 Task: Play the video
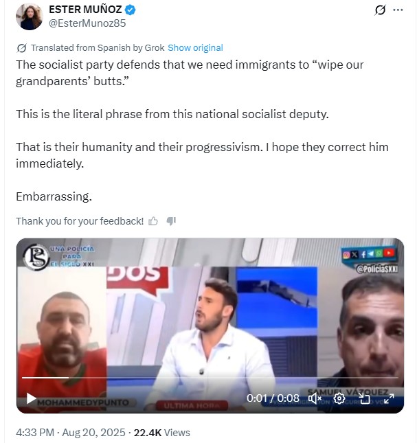point(31,398)
